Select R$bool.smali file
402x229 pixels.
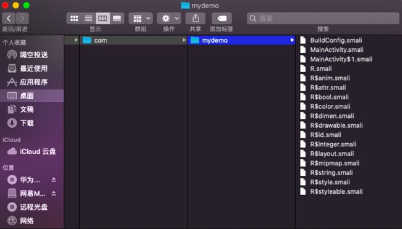pos(330,97)
